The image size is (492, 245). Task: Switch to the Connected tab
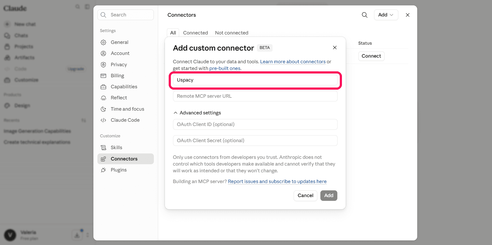[x=195, y=33]
